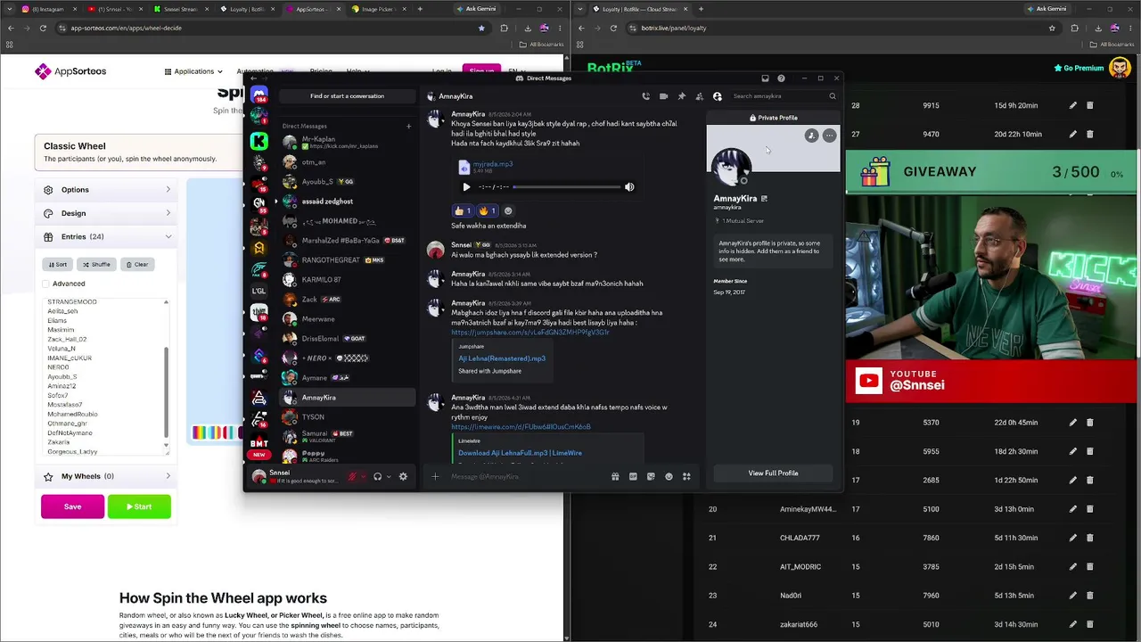The image size is (1141, 642).
Task: Open the Apps launcher in message bar
Action: click(686, 477)
